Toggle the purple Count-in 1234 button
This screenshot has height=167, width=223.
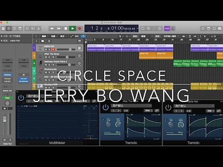tap(167, 28)
